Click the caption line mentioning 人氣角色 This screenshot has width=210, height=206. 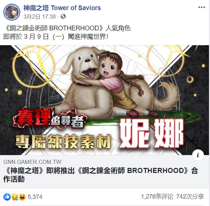pyautogui.click(x=67, y=28)
